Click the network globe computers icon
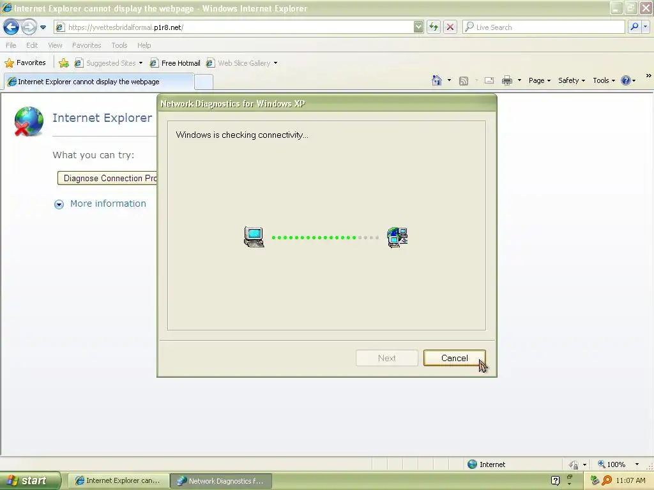The height and width of the screenshot is (490, 654). [397, 237]
